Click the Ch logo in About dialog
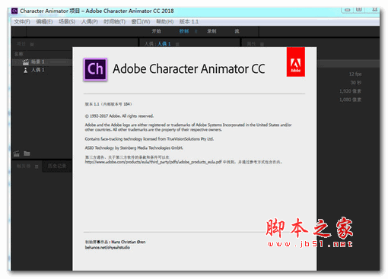 click(x=95, y=69)
